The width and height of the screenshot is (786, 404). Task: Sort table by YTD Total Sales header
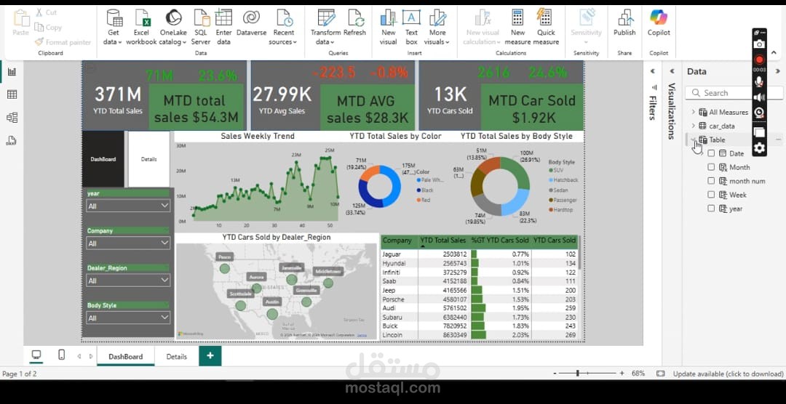pyautogui.click(x=443, y=241)
